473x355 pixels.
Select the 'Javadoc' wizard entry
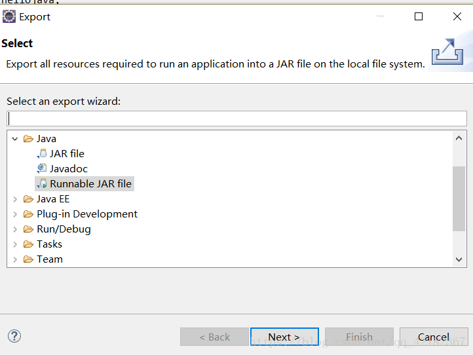(69, 168)
